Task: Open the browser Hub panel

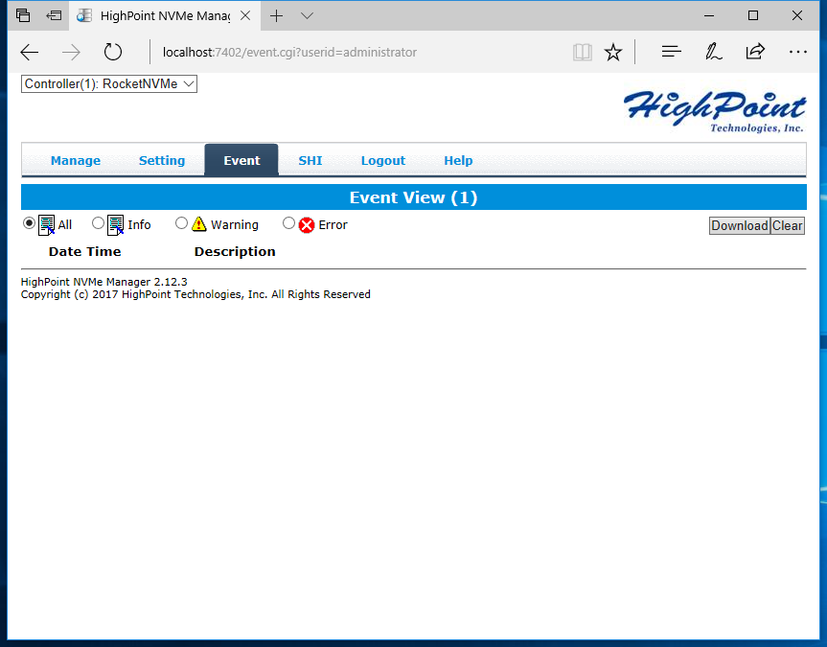Action: [x=672, y=52]
